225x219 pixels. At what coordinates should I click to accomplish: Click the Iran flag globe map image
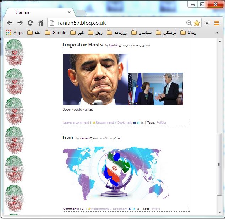point(116,173)
